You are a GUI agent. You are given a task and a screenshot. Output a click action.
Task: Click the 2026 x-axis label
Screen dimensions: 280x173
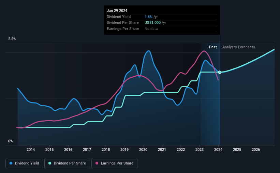[x=256, y=150]
